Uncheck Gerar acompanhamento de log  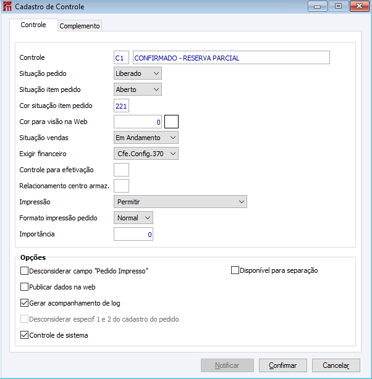click(x=25, y=303)
